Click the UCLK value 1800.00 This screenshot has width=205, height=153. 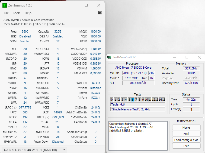click(95, 41)
